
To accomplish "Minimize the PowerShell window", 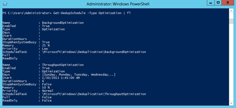I will [x=211, y=3].
